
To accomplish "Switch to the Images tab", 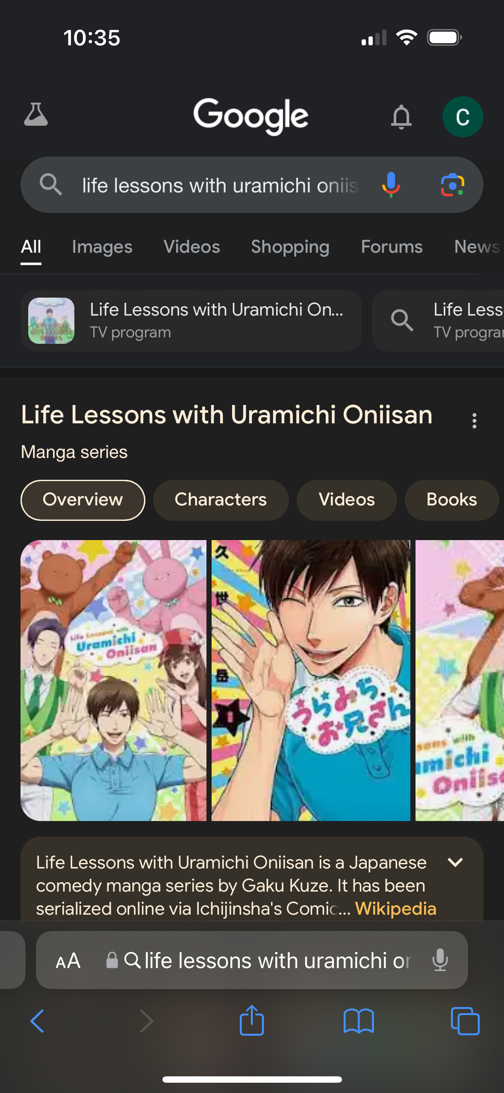I will pos(102,247).
